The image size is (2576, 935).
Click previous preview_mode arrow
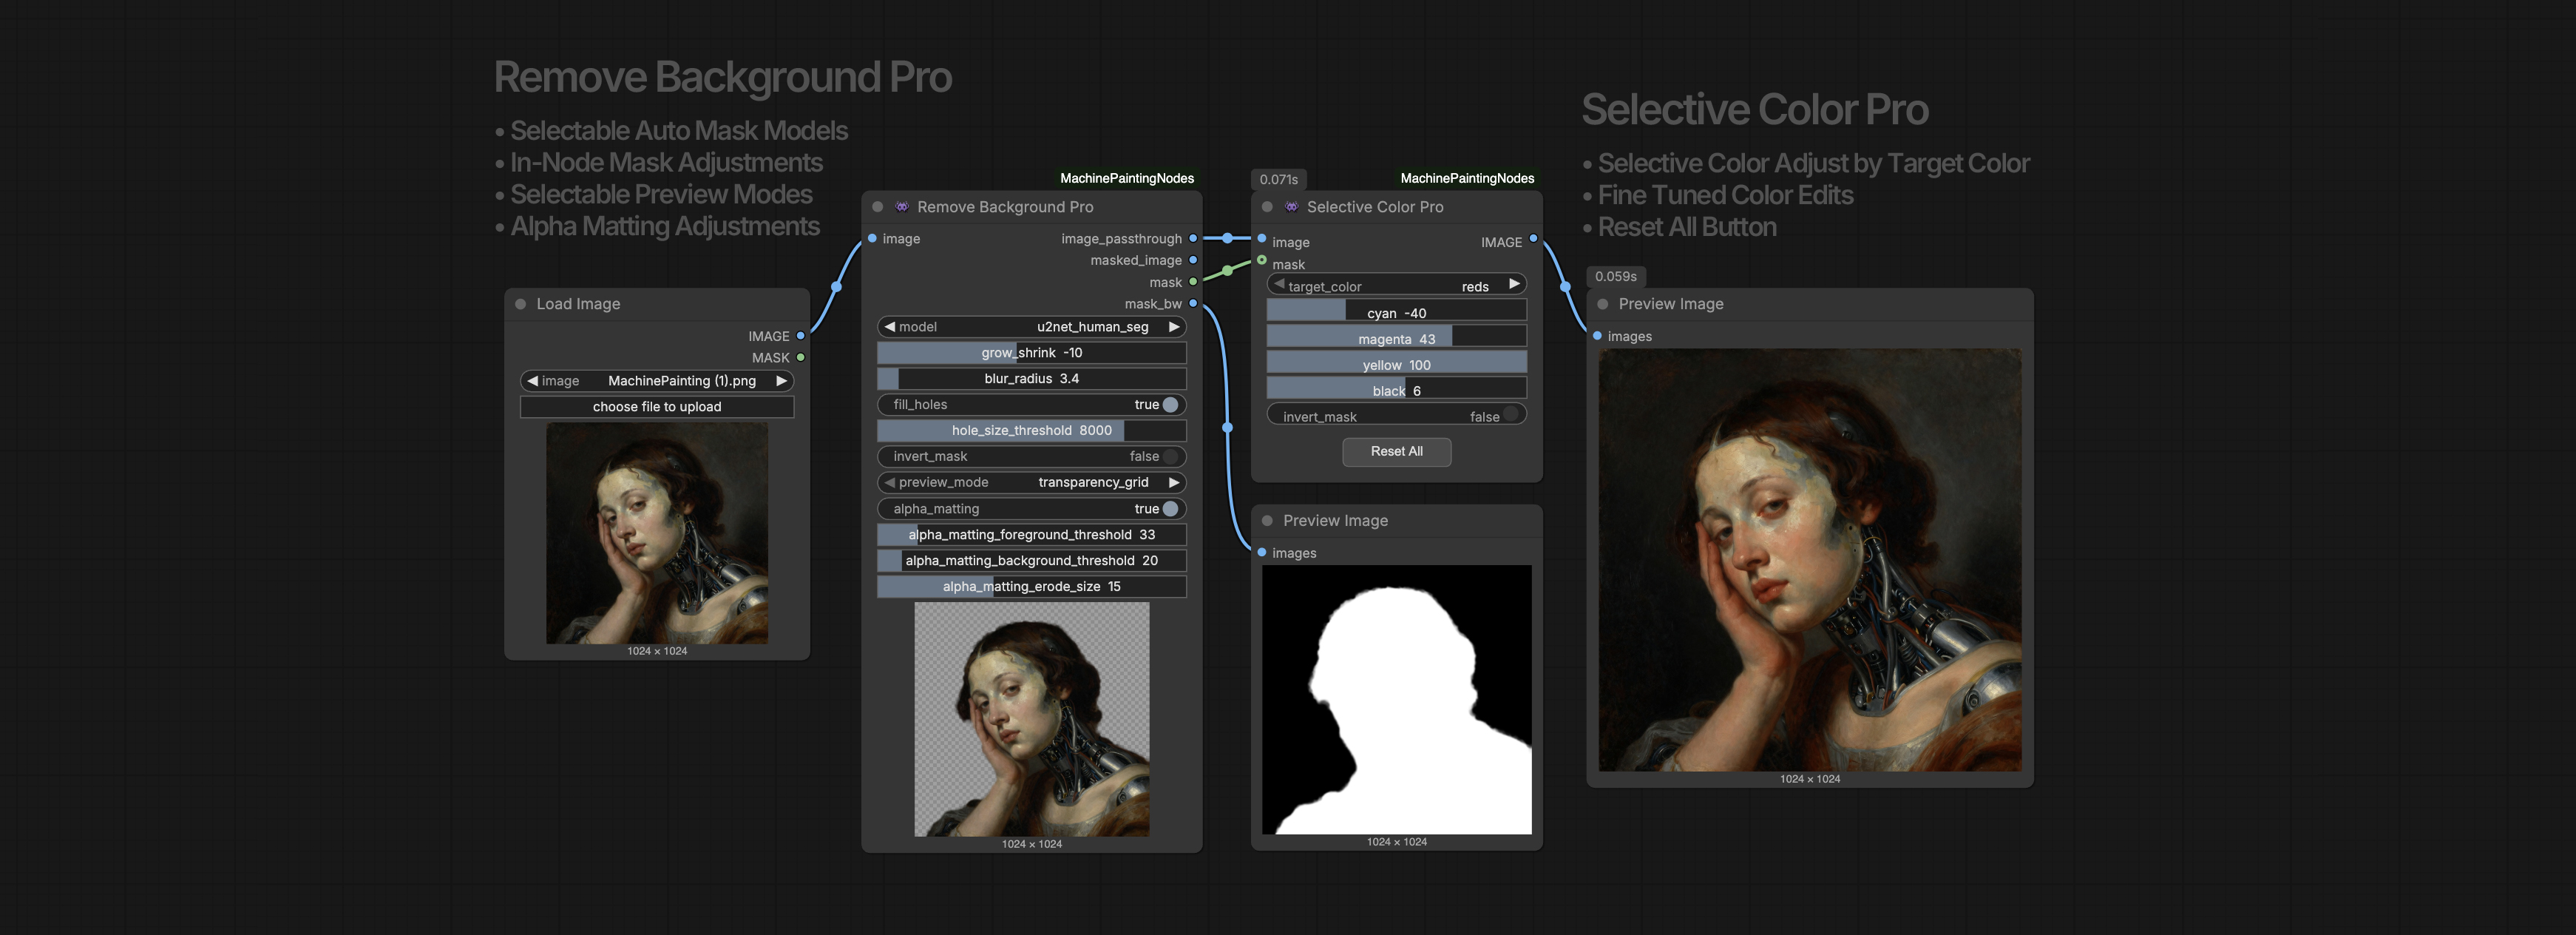point(889,482)
